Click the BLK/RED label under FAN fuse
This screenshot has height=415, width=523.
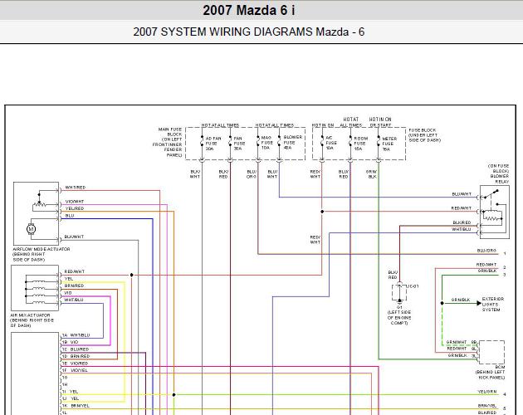tap(223, 174)
